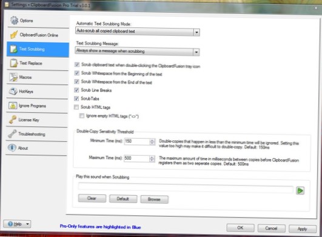The image size is (322, 237).
Task: Click the Text Replace clipboard icon
Action: 14,63
